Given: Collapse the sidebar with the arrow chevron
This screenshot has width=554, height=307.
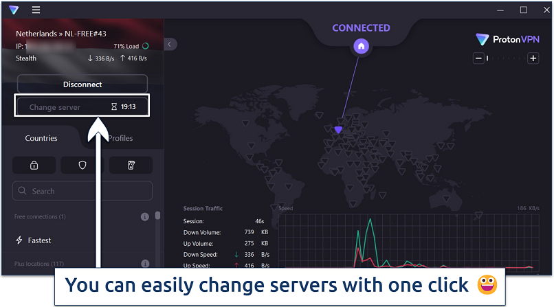Looking at the screenshot, I should click(x=170, y=44).
